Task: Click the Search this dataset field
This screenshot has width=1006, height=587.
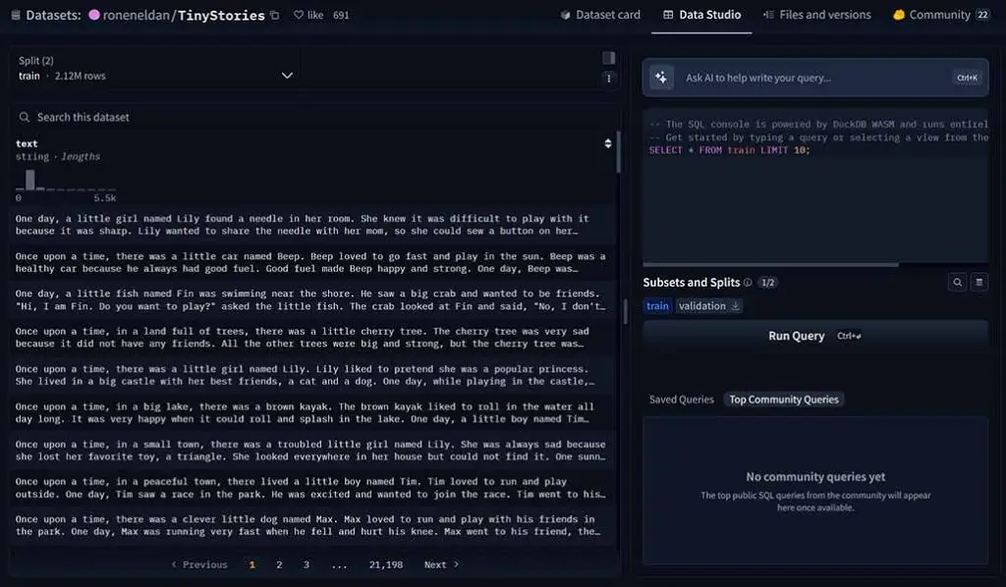Action: (x=314, y=117)
